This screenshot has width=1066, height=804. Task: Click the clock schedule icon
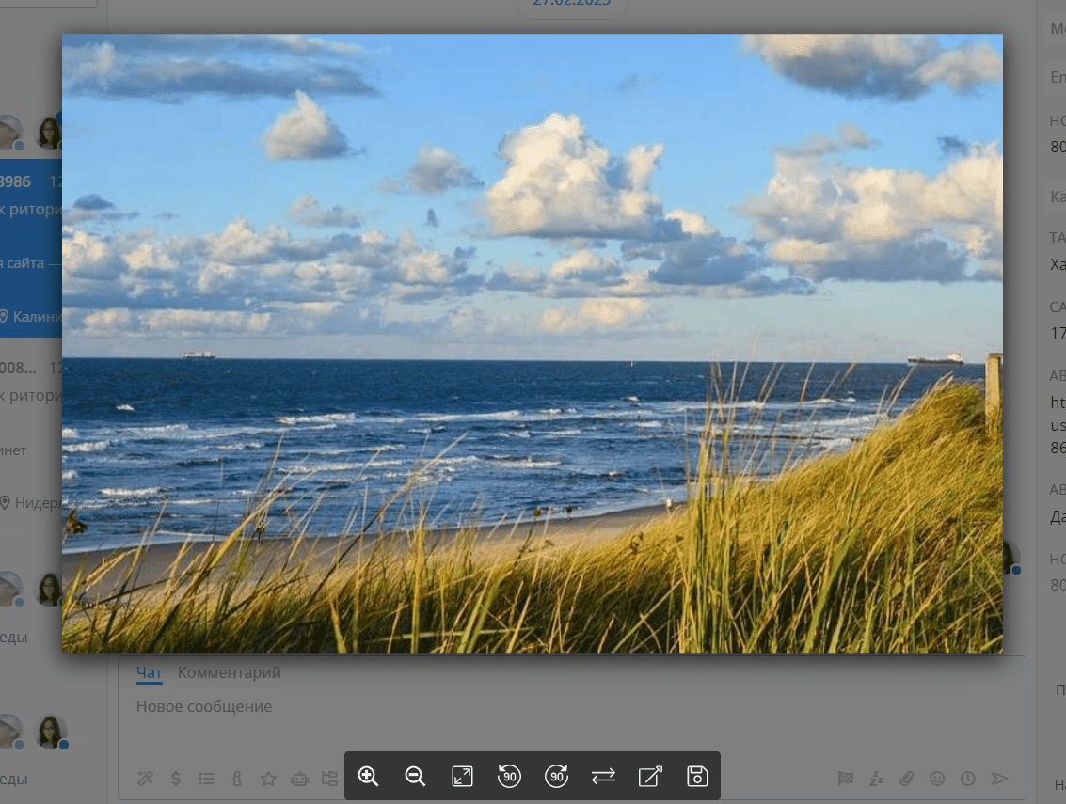click(967, 779)
